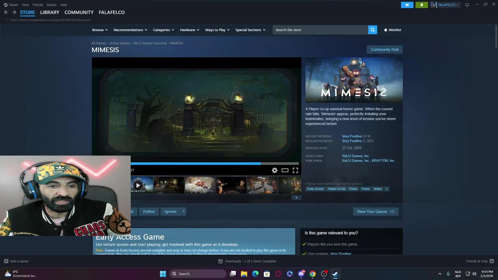The width and height of the screenshot is (498, 280).
Task: Click the Ignore button
Action: click(170, 212)
